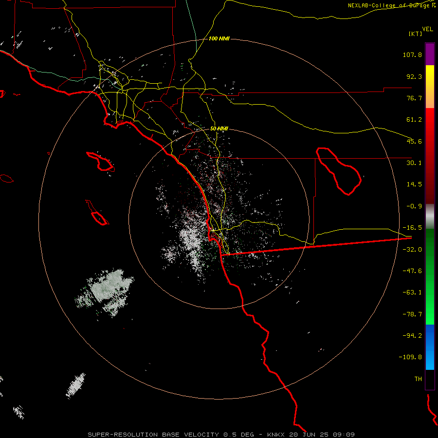Pick the black TH segment of the color bar

tap(430, 379)
